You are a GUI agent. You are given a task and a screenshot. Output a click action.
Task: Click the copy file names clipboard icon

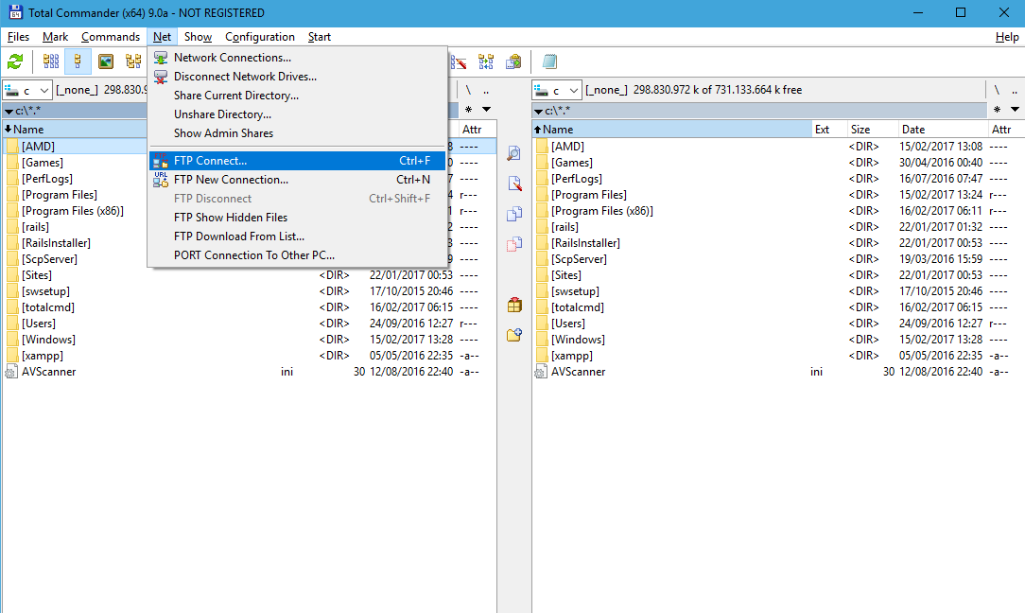tap(513, 62)
